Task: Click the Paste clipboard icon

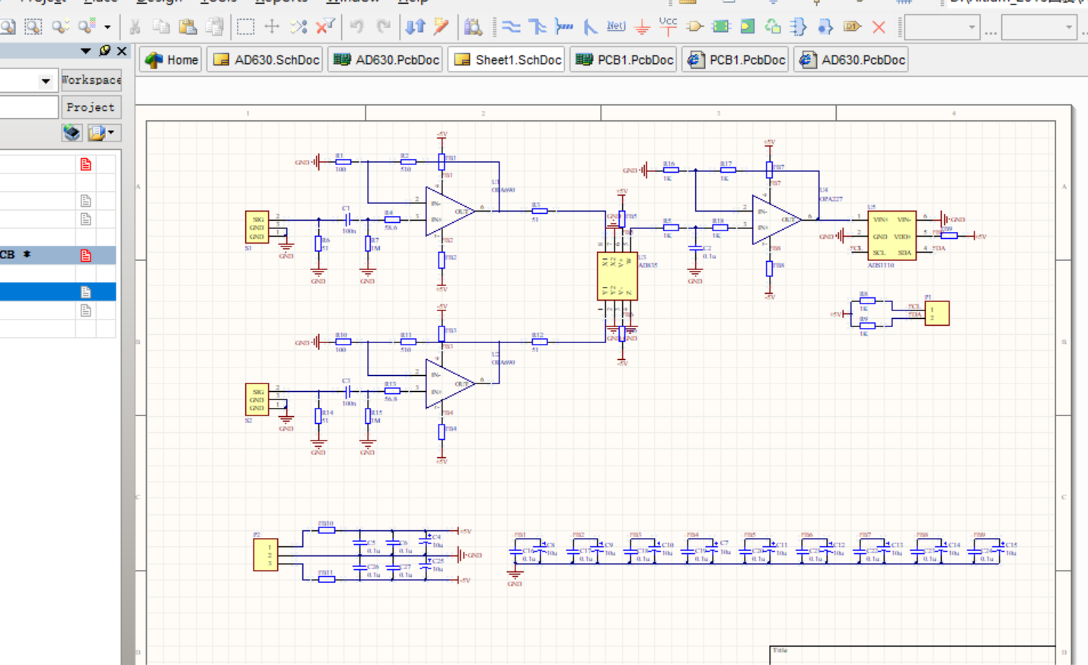Action: click(x=188, y=27)
